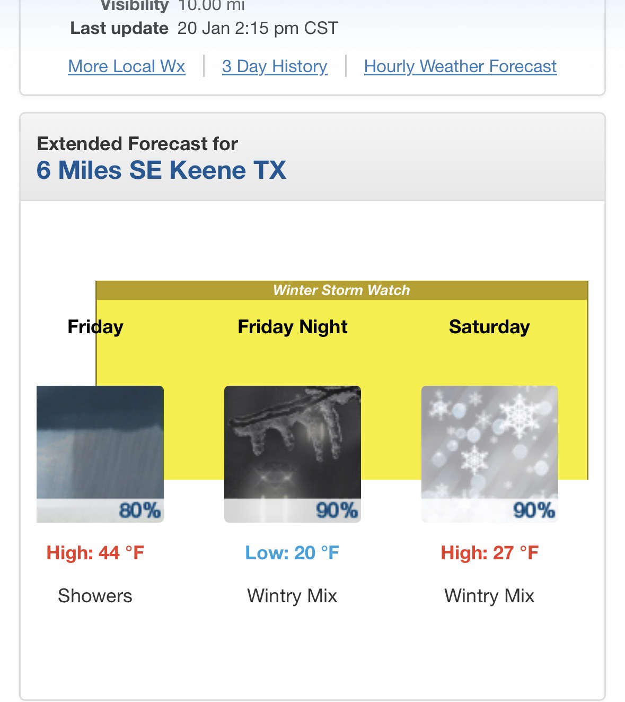The width and height of the screenshot is (625, 702).
Task: Select the Friday Night period heading
Action: pos(293,327)
